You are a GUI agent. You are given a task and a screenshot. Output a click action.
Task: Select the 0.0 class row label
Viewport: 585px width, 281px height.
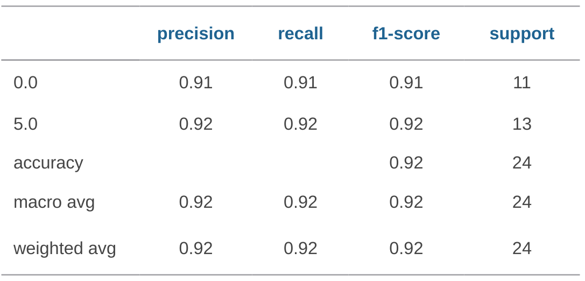pyautogui.click(x=25, y=82)
